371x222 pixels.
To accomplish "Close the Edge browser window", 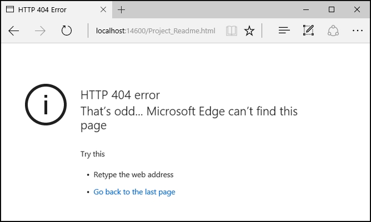I will point(357,9).
